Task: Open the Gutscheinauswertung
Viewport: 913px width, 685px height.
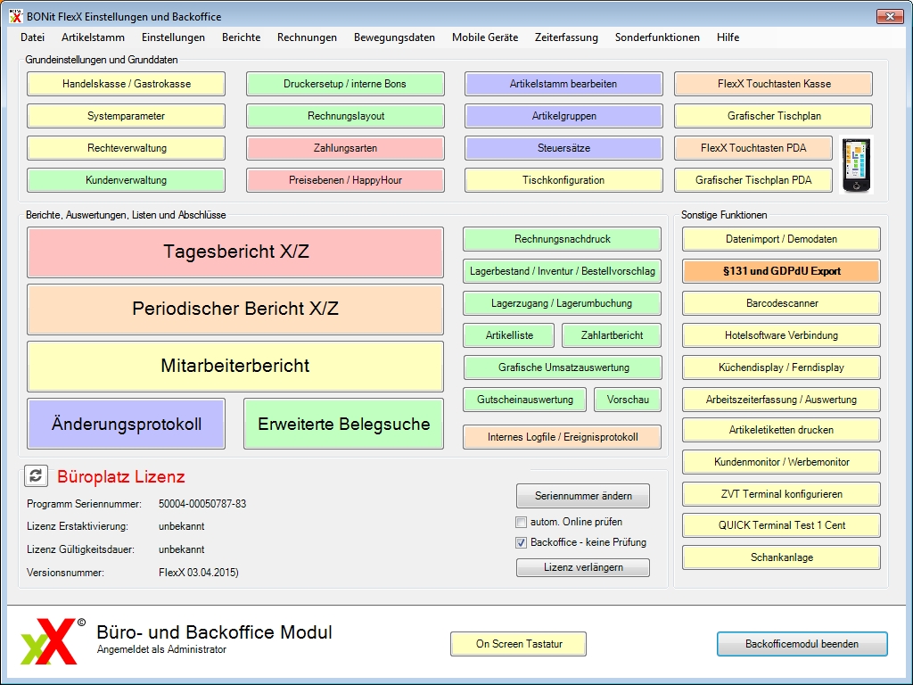Action: (x=524, y=400)
